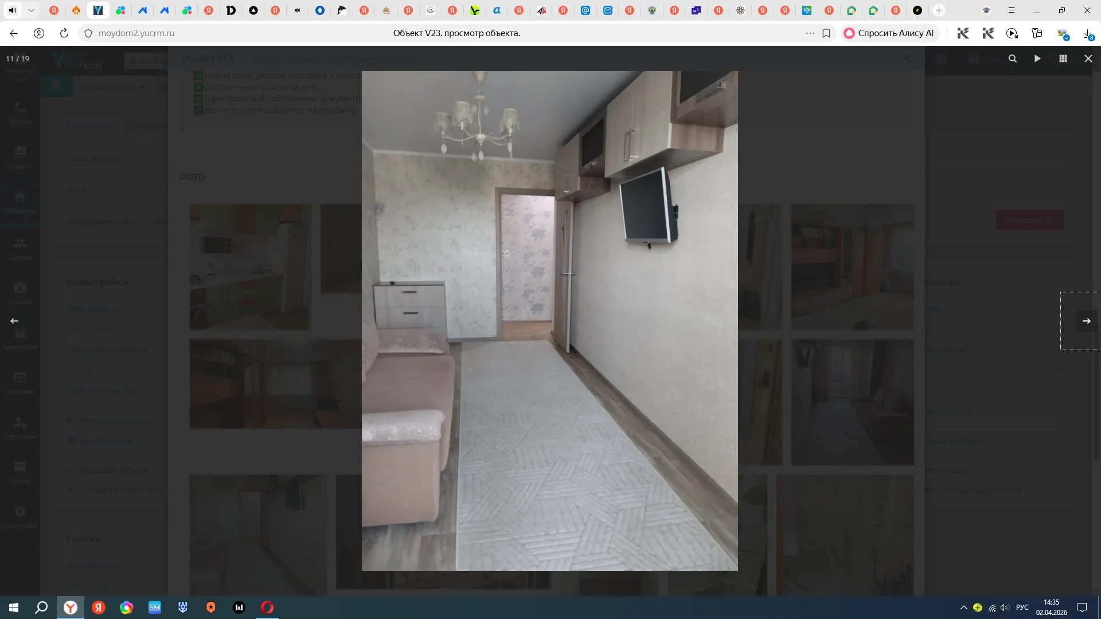
Task: Open the Windows Start menu
Action: (14, 608)
